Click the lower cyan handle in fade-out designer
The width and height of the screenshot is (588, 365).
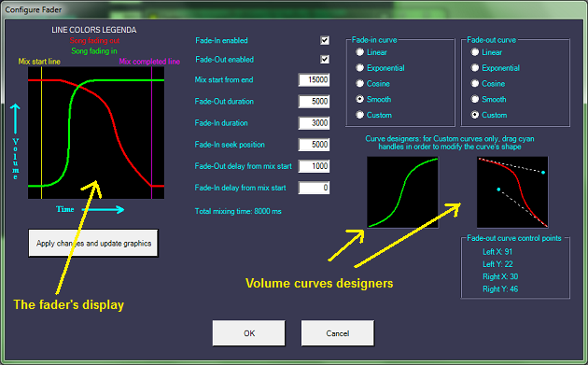click(x=498, y=190)
